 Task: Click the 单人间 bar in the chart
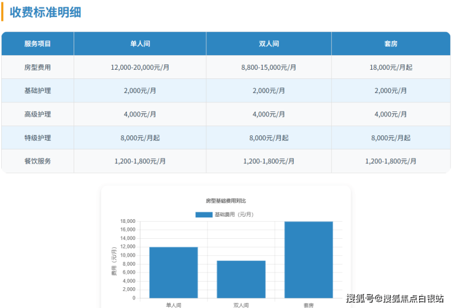click(x=174, y=272)
